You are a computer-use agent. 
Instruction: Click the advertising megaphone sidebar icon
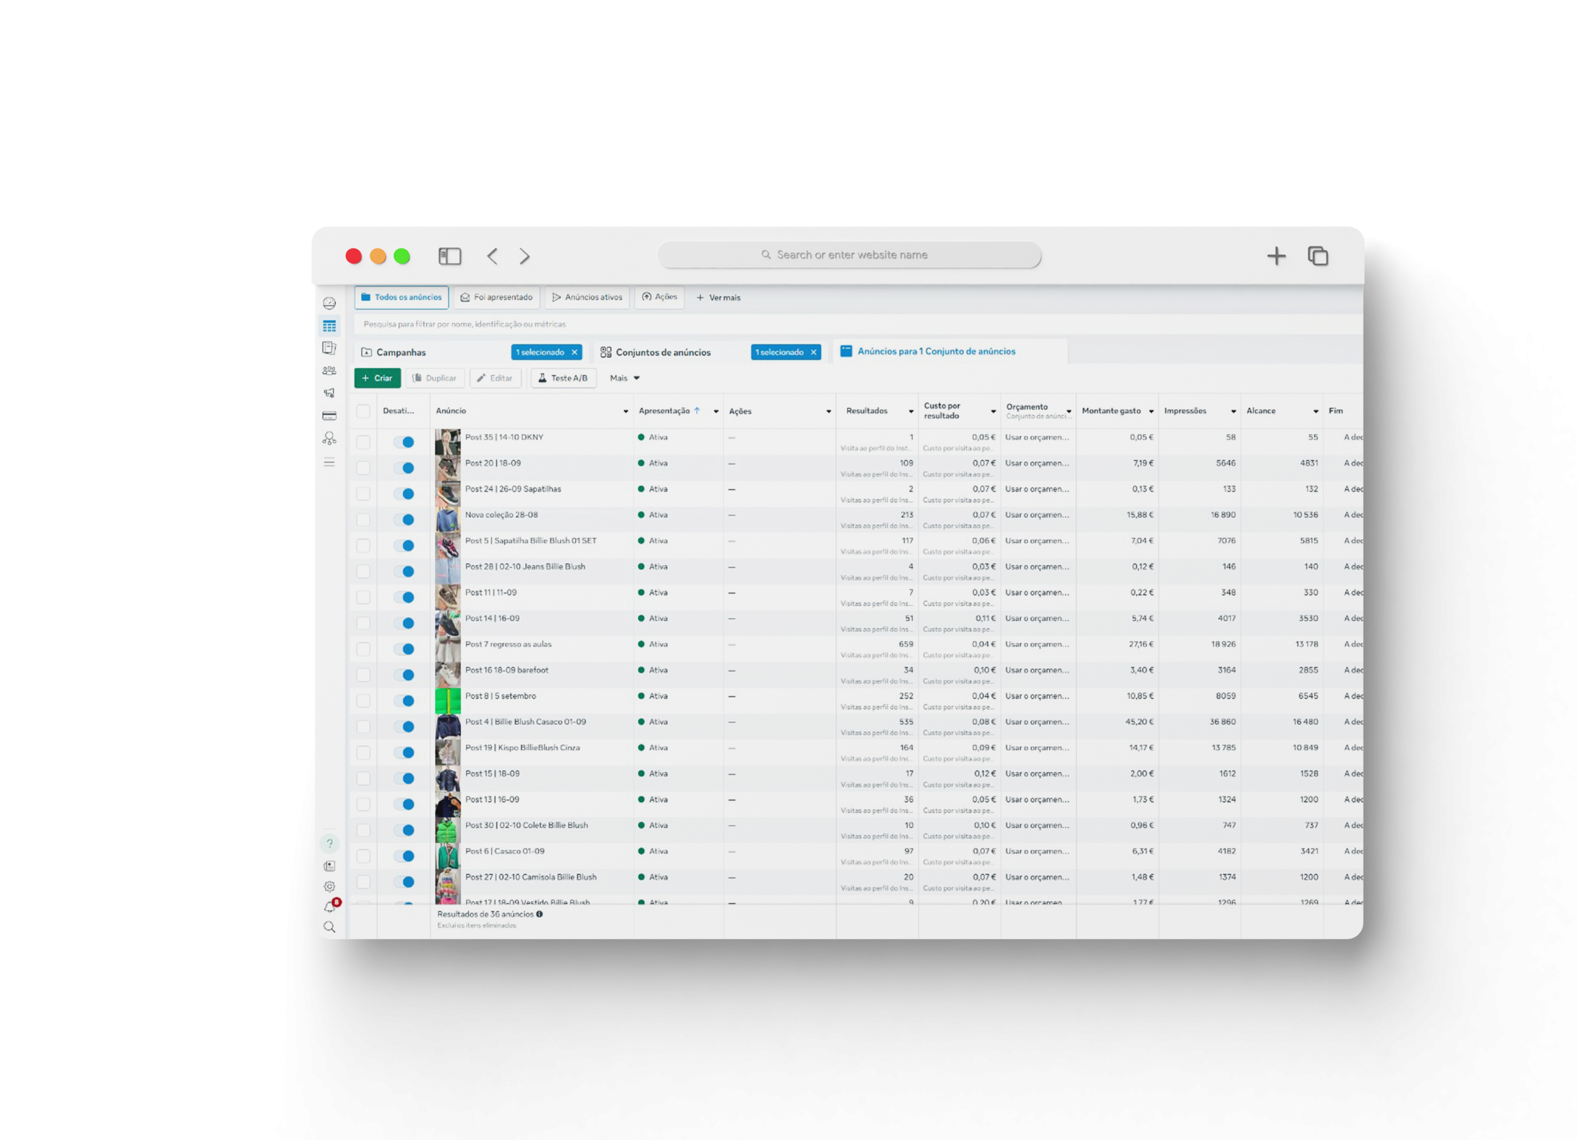pyautogui.click(x=329, y=393)
